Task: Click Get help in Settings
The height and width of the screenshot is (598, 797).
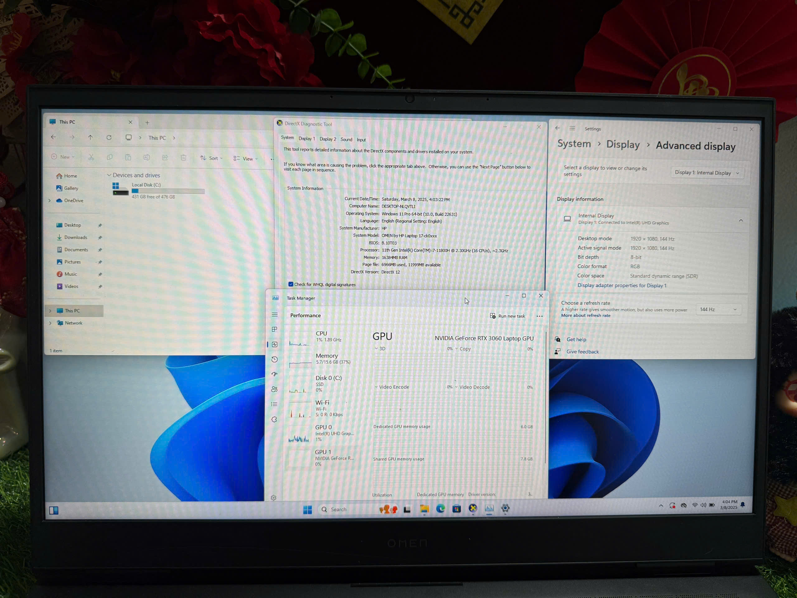Action: pos(576,339)
